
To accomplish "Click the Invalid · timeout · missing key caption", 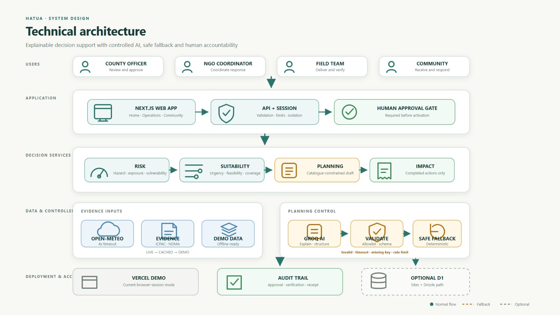I will [x=375, y=252].
